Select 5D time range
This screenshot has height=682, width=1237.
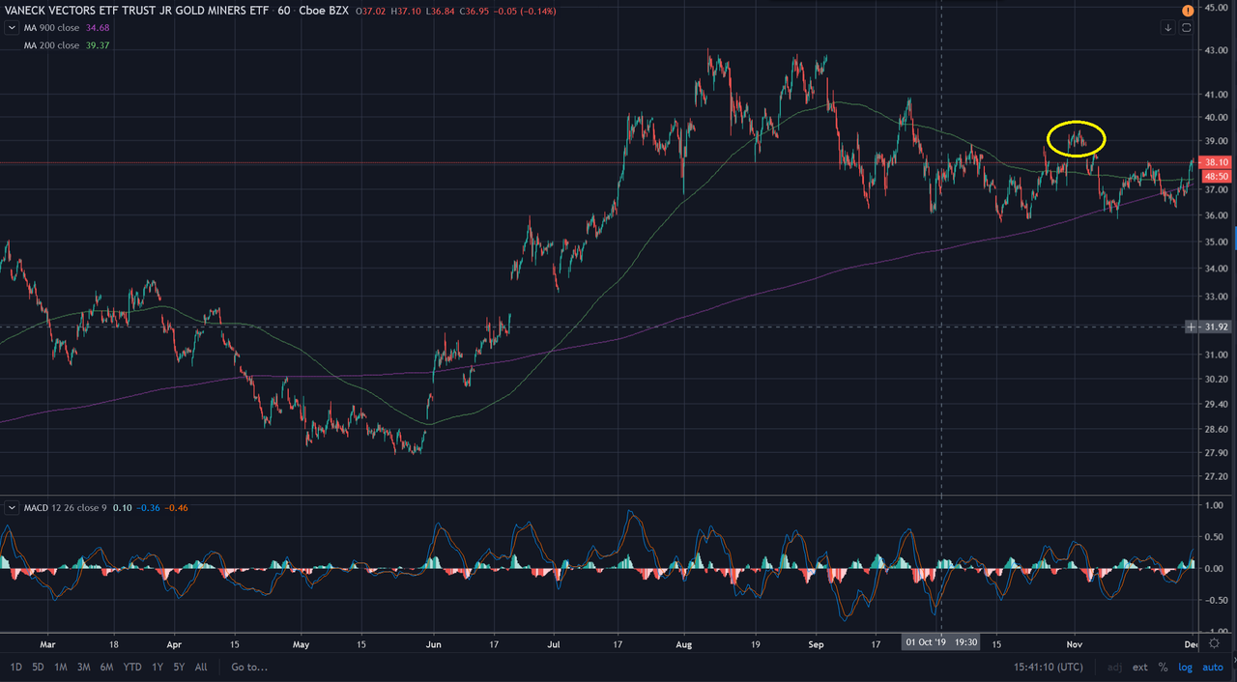click(38, 667)
